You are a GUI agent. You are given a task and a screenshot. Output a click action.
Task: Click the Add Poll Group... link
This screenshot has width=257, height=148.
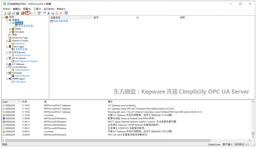[x=23, y=55]
